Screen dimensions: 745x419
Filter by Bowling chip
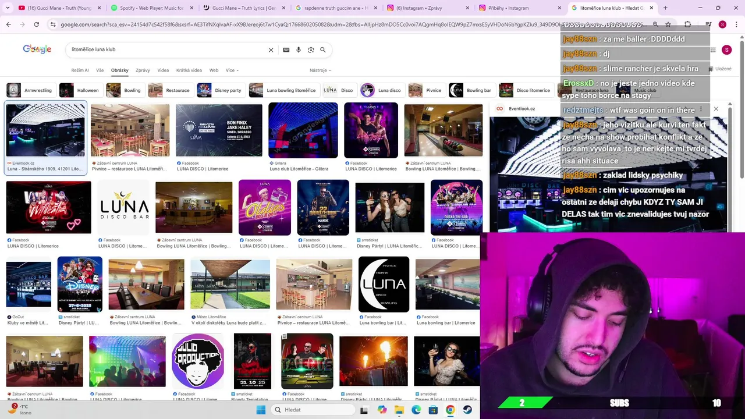tap(125, 90)
